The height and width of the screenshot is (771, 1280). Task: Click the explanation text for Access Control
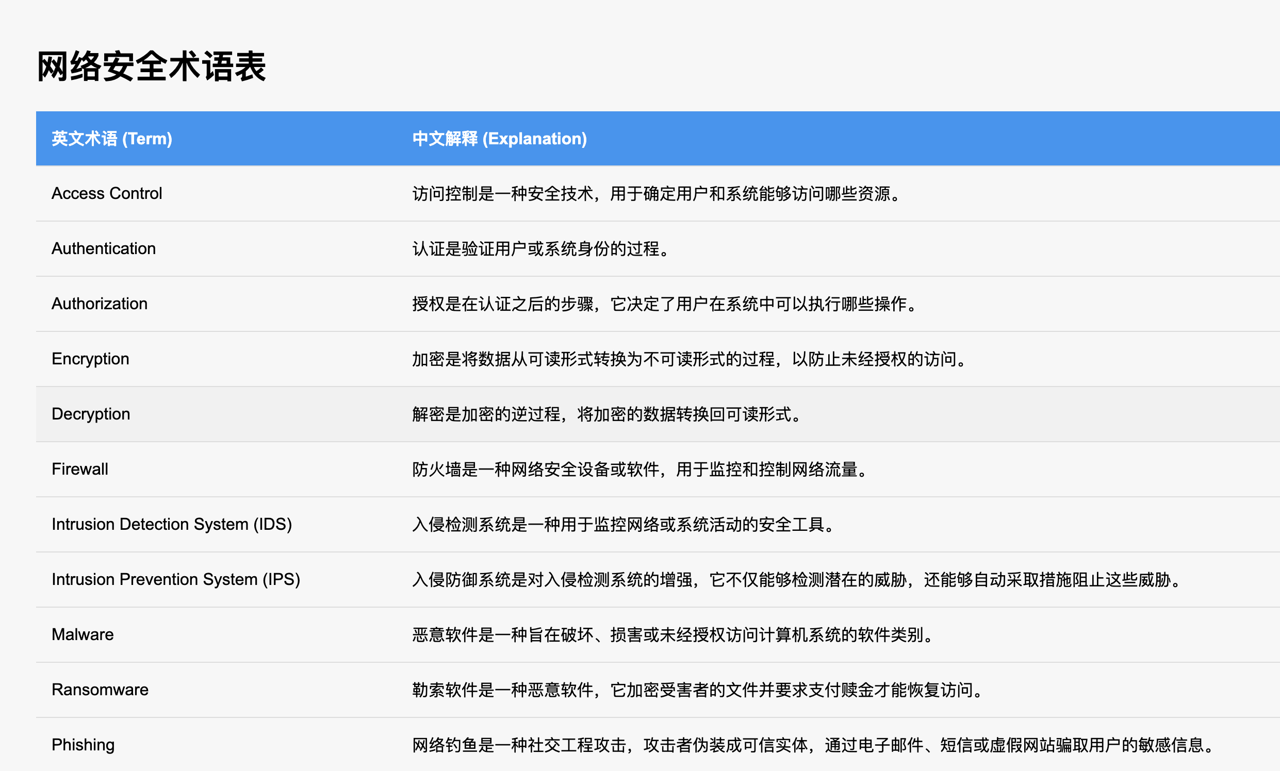click(x=657, y=194)
